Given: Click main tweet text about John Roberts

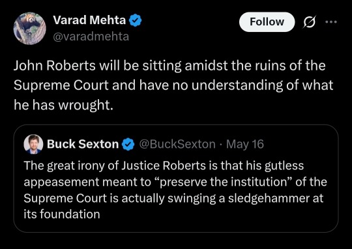Looking at the screenshot, I should pyautogui.click(x=173, y=85).
